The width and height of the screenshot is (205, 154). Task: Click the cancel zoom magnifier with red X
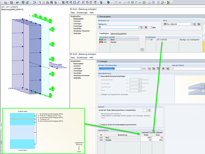(71, 2)
